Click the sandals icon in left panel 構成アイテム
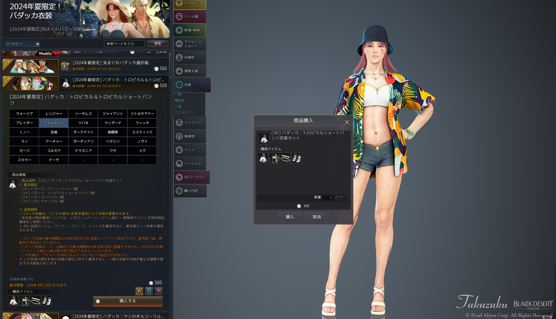Viewport: 556px width, 319px height. [47, 300]
